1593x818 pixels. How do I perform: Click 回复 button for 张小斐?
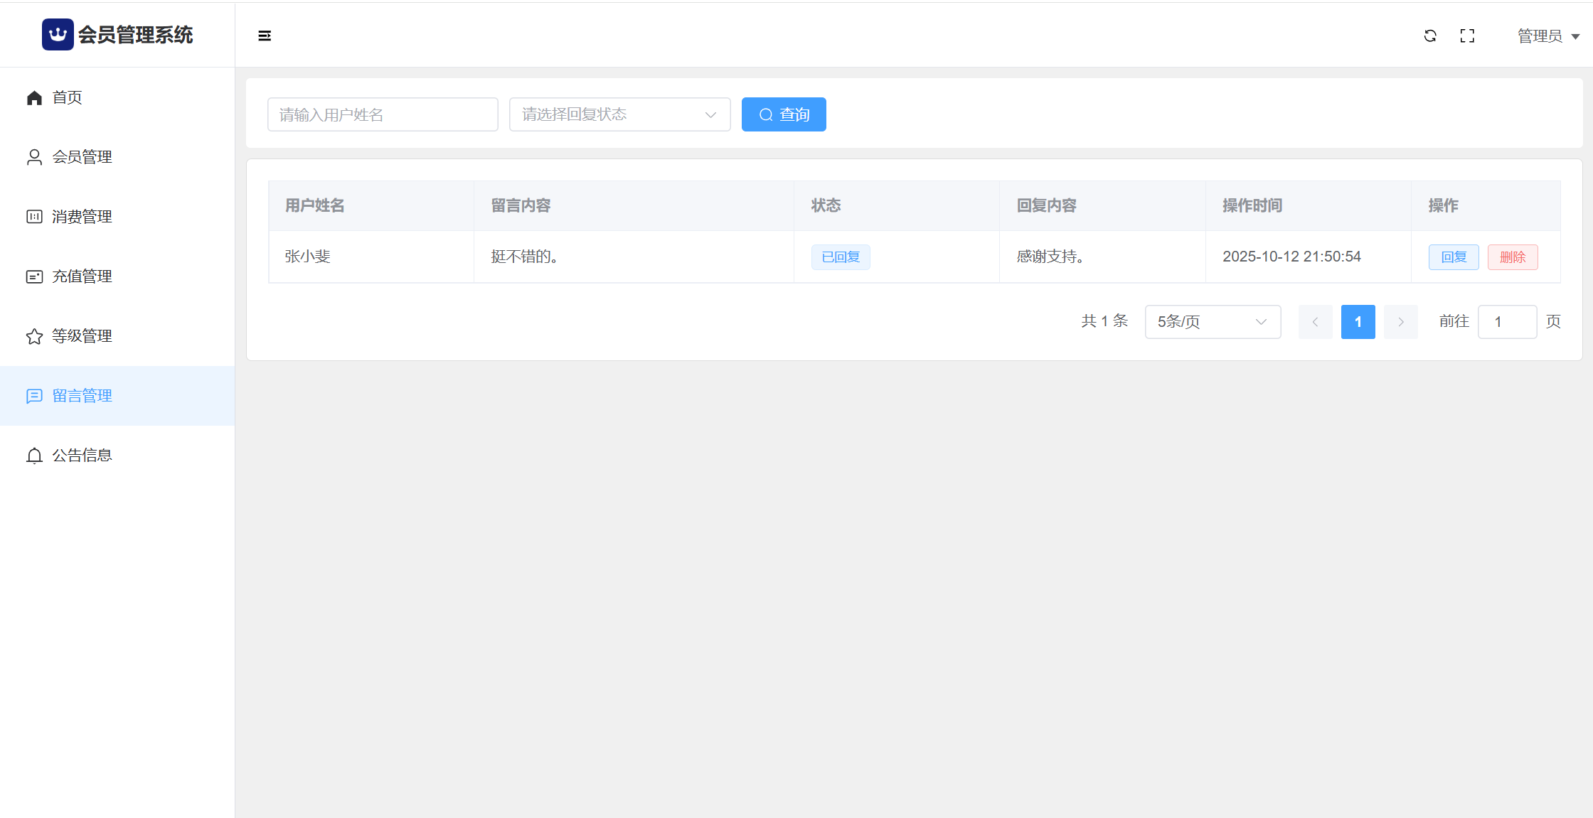[1453, 257]
